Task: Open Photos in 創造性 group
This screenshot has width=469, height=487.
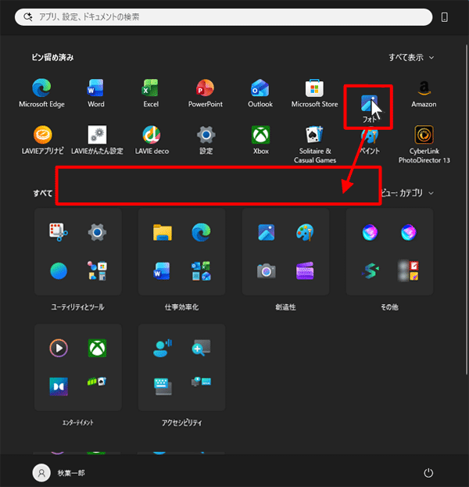Action: tap(267, 232)
